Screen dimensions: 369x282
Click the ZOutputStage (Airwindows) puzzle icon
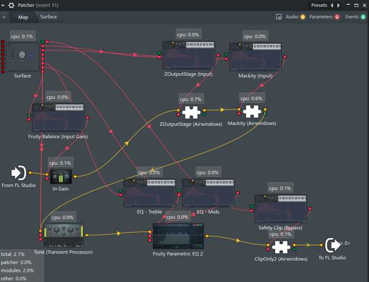[x=191, y=112]
